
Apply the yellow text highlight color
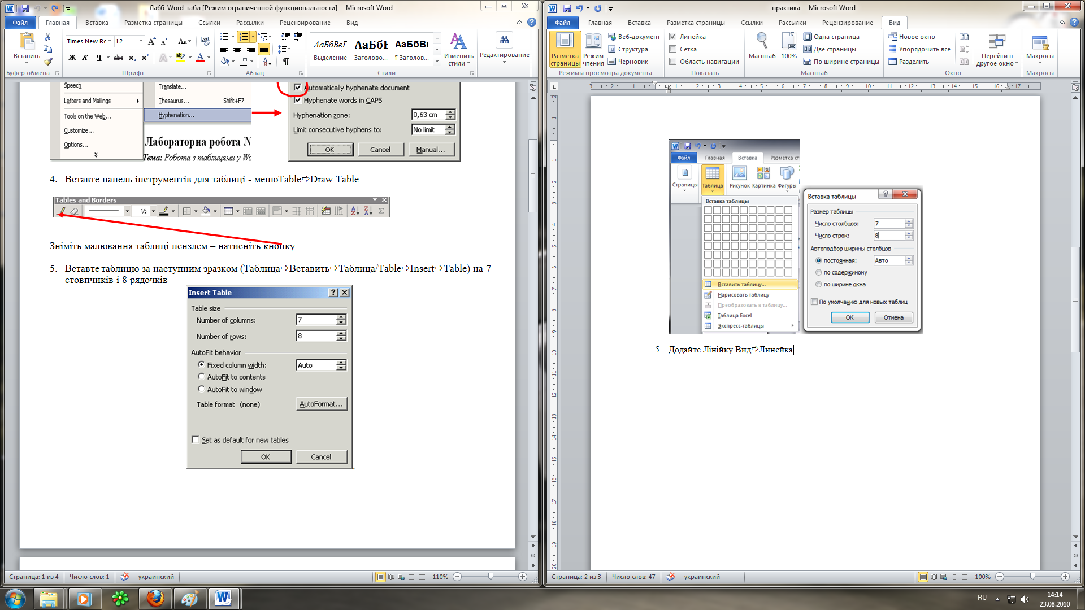coord(180,58)
